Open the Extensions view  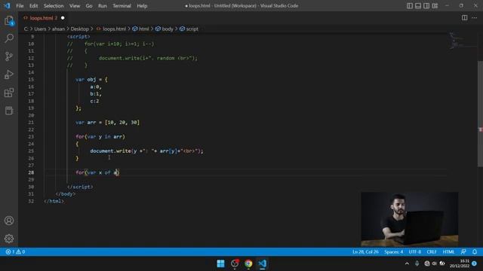pyautogui.click(x=9, y=93)
